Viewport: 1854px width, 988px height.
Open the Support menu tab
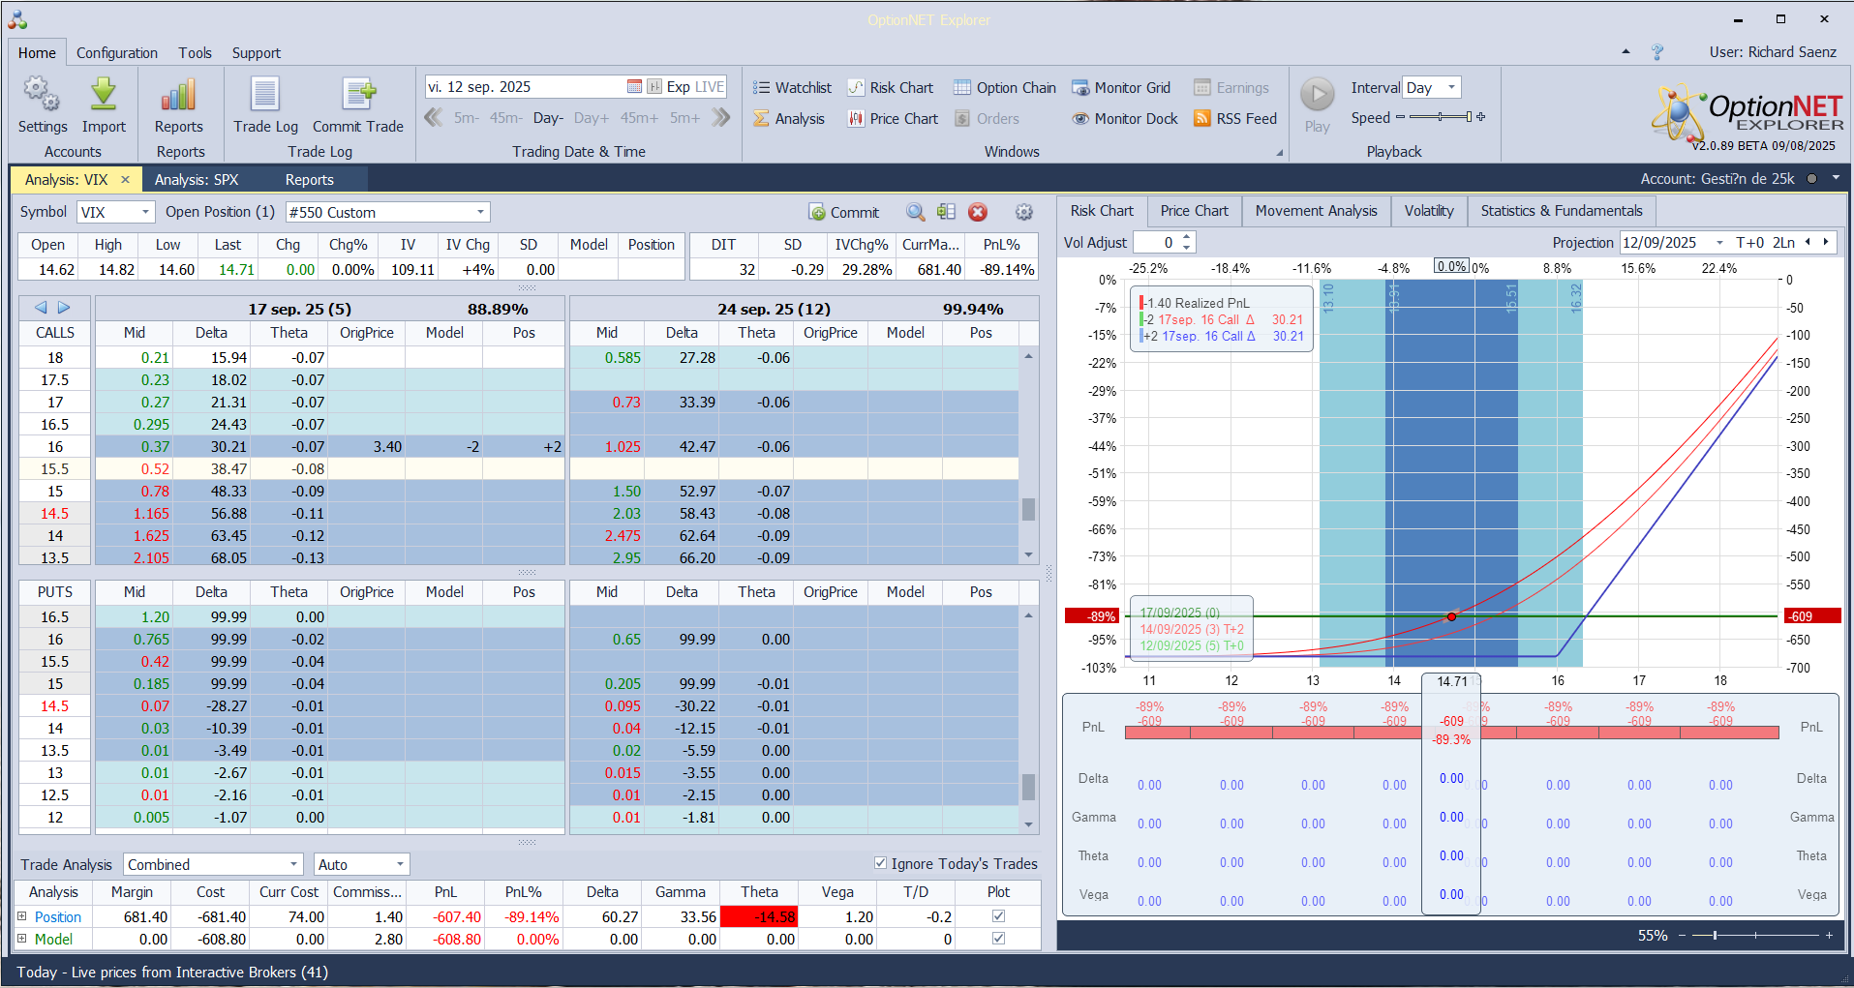[256, 52]
